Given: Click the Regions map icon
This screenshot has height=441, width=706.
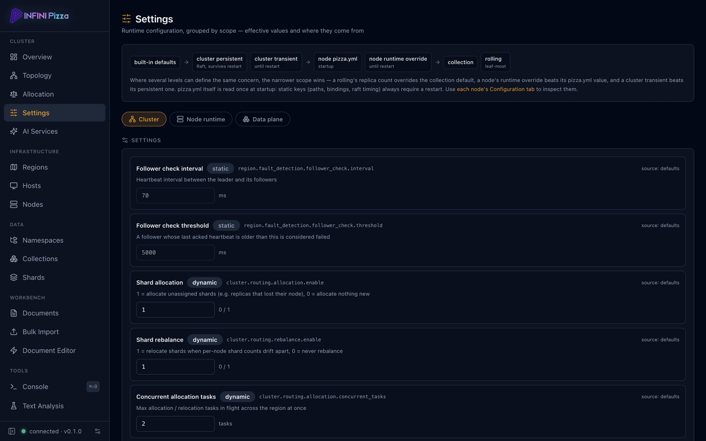Looking at the screenshot, I should point(14,167).
